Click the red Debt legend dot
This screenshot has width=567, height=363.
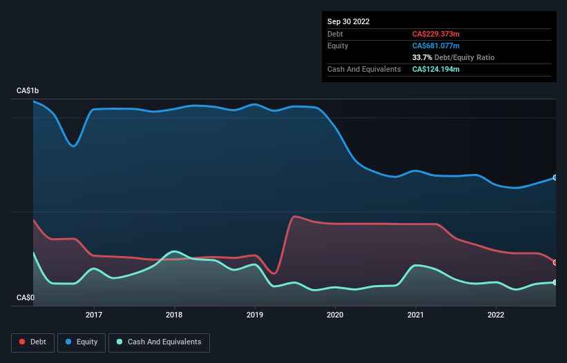[22, 342]
